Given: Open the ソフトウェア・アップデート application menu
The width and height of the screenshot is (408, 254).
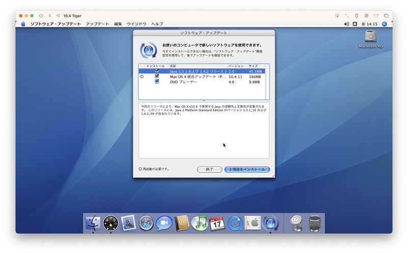Looking at the screenshot, I should 56,24.
